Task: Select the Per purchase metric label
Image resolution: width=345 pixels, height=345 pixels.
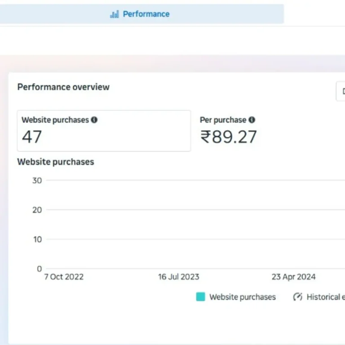Action: click(x=223, y=120)
